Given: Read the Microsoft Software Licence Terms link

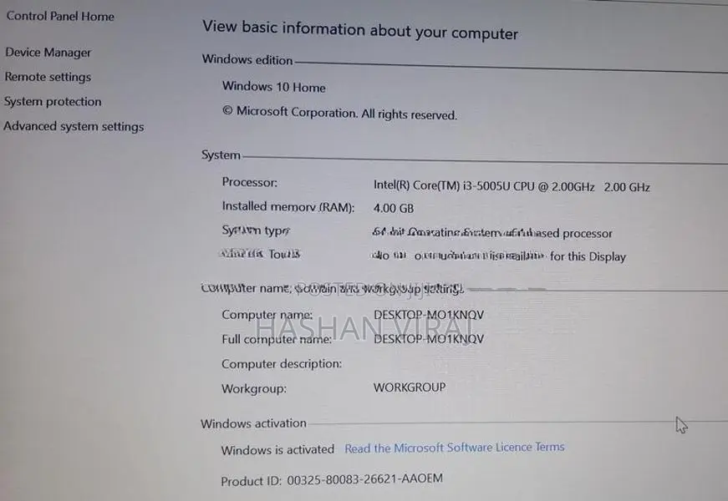Looking at the screenshot, I should click(x=455, y=448).
